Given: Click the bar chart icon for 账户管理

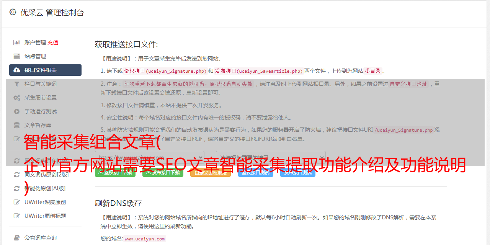Looking at the screenshot, I should click(x=17, y=42).
